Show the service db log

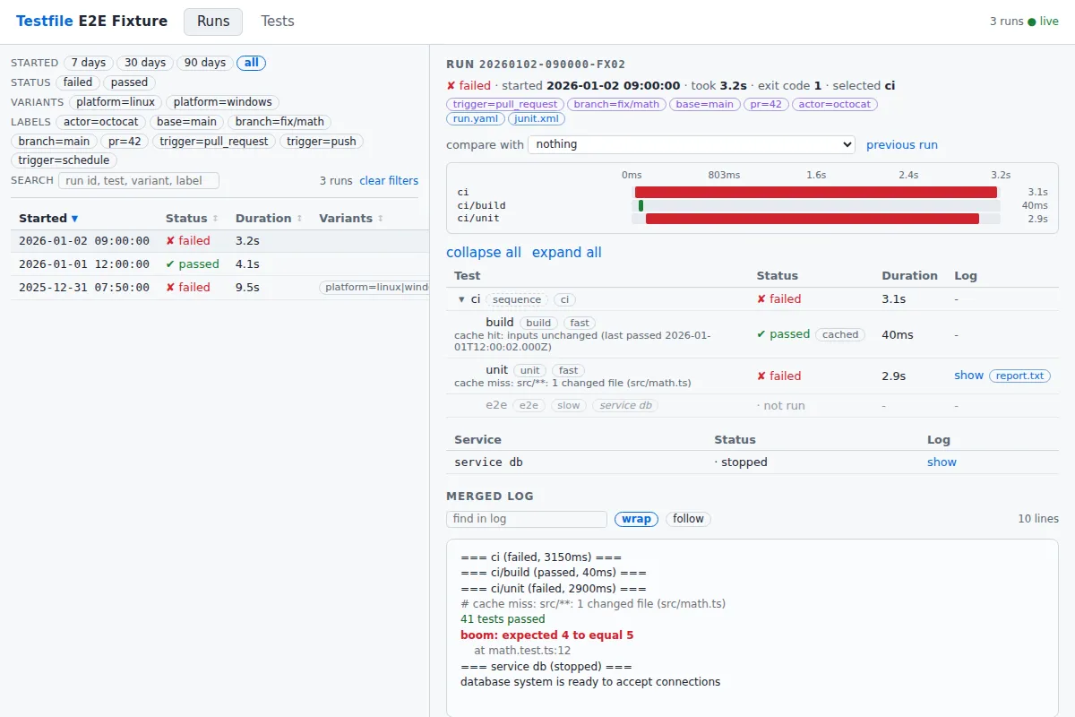click(x=942, y=462)
